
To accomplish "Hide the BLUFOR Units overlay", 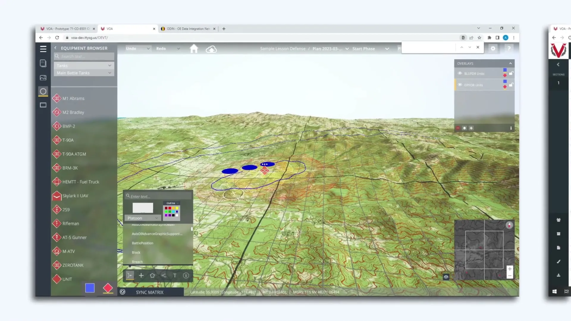I will [x=460, y=73].
